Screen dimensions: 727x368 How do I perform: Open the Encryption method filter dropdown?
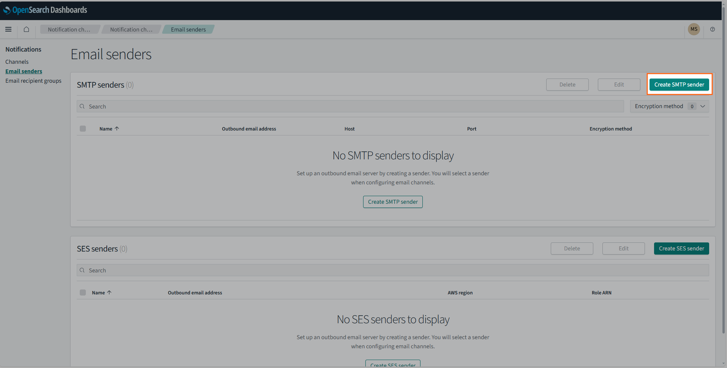pos(669,106)
